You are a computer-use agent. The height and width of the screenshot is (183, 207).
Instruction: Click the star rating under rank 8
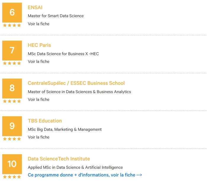click(12, 101)
